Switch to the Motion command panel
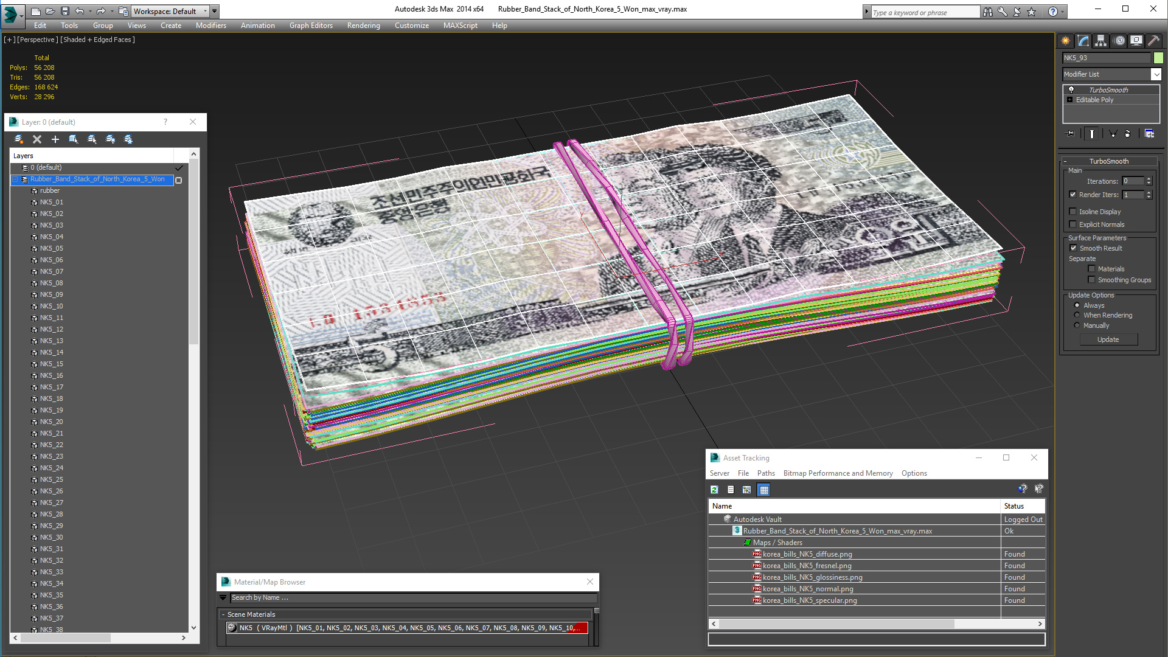Screen dimensions: 1168x657 (x=1119, y=41)
